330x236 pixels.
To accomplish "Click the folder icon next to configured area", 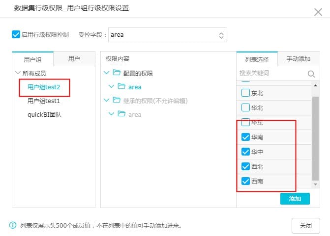I will tap(121, 87).
